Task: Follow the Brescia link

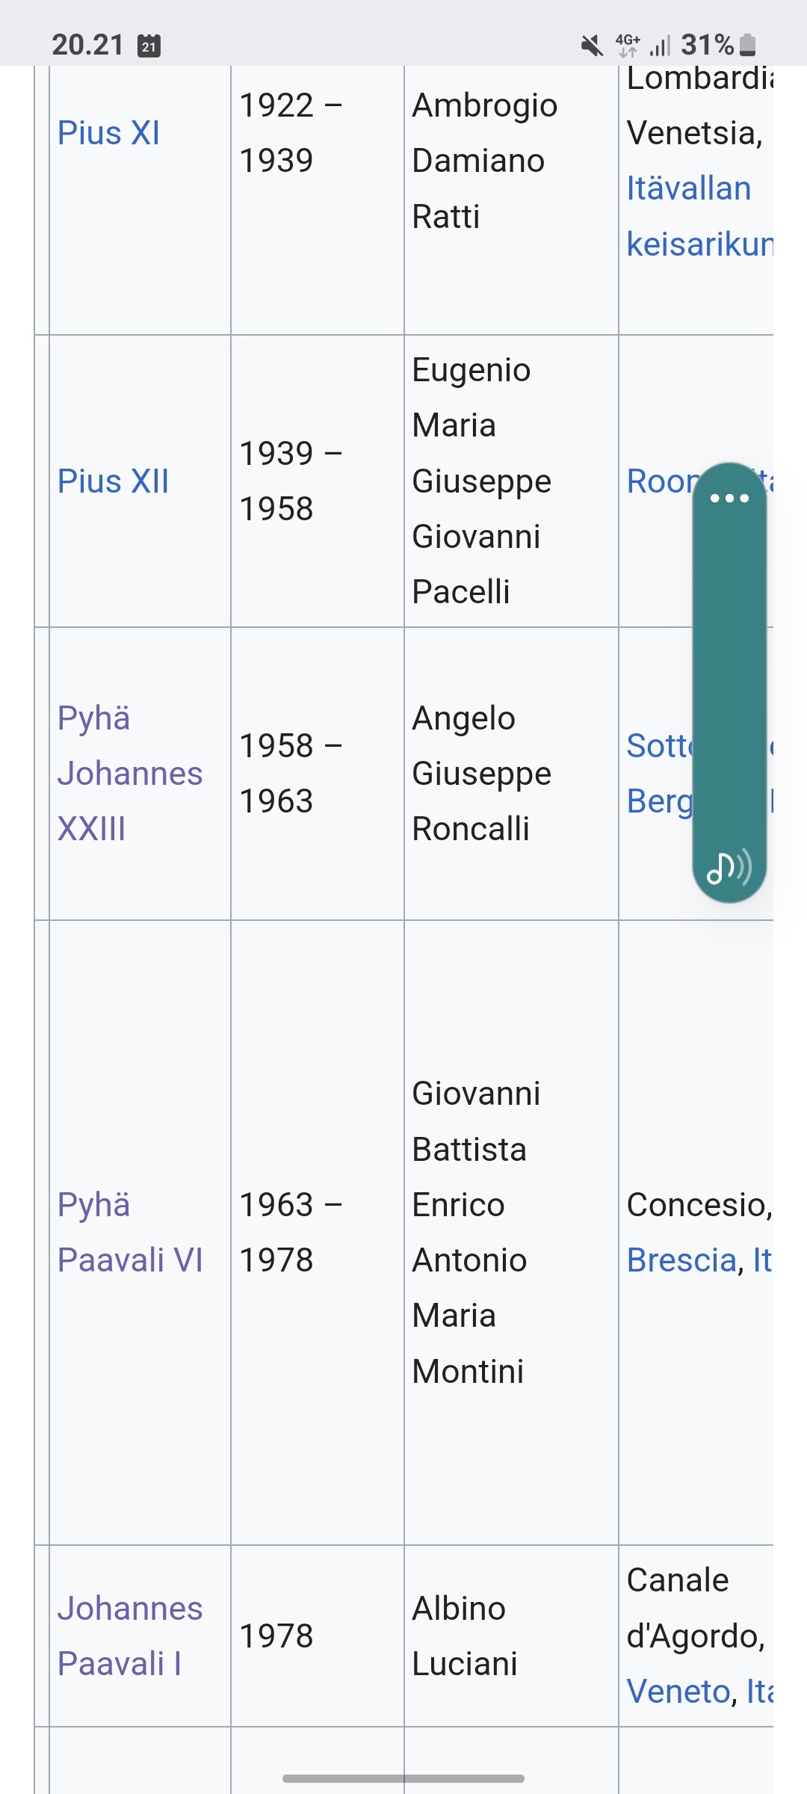Action: tap(682, 1260)
